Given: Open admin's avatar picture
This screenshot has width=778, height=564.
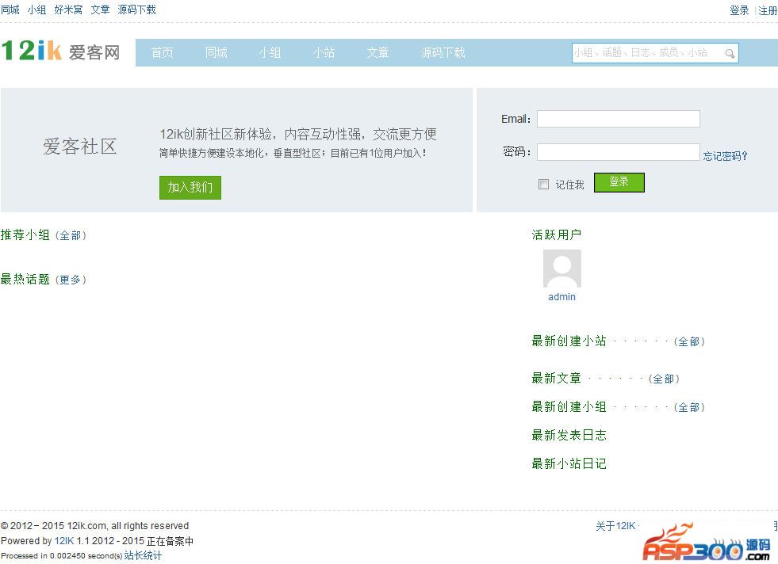Looking at the screenshot, I should 561,268.
